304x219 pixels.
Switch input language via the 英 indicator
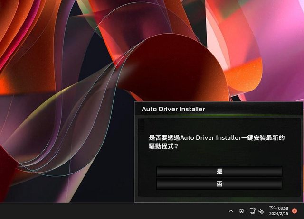pos(241,211)
